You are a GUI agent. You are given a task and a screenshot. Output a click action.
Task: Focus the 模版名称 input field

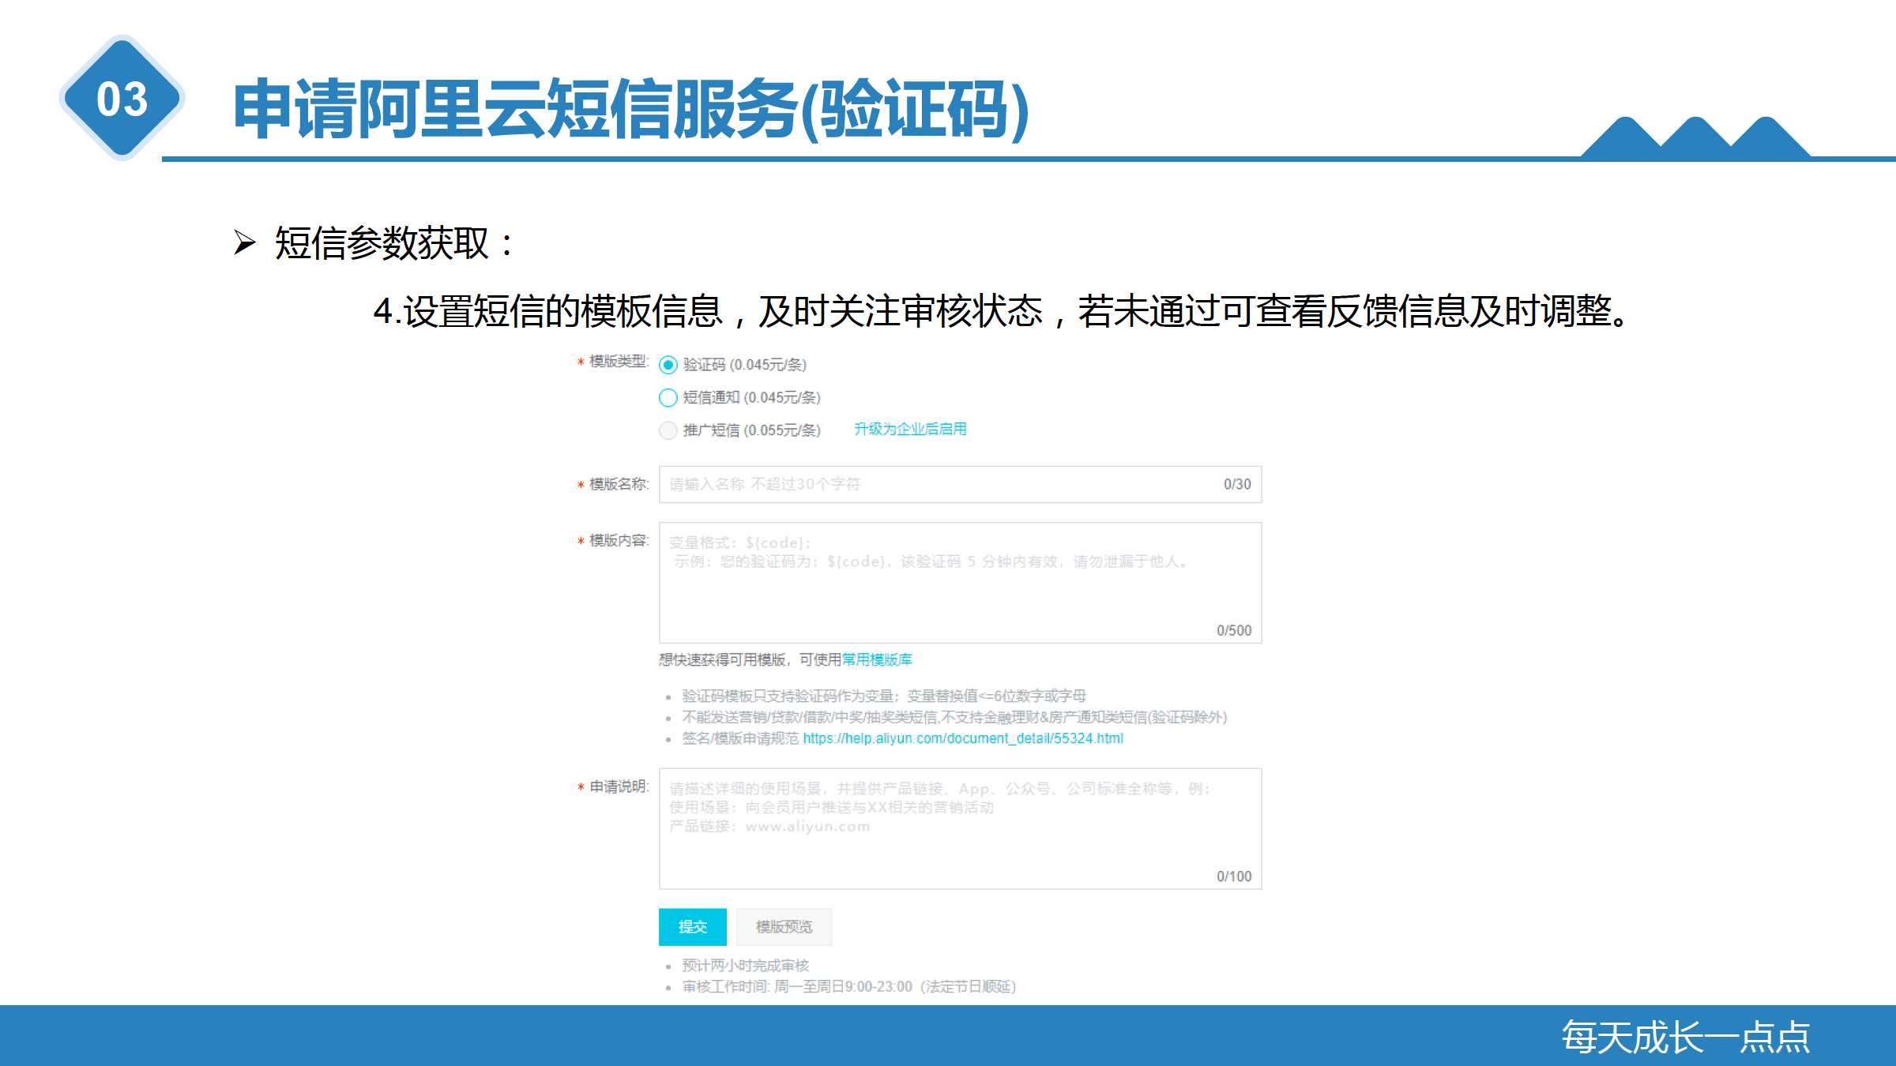click(x=940, y=484)
